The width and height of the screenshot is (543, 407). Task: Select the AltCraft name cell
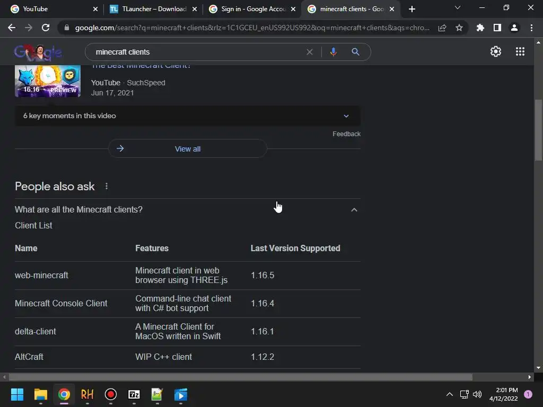(x=29, y=357)
